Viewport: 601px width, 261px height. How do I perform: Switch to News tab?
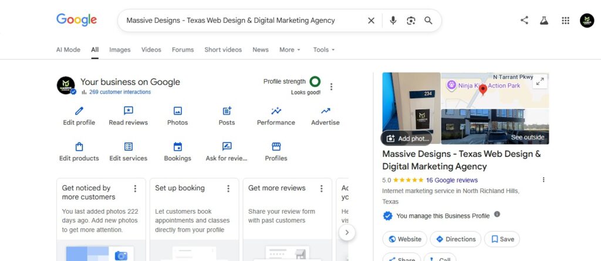pos(260,50)
